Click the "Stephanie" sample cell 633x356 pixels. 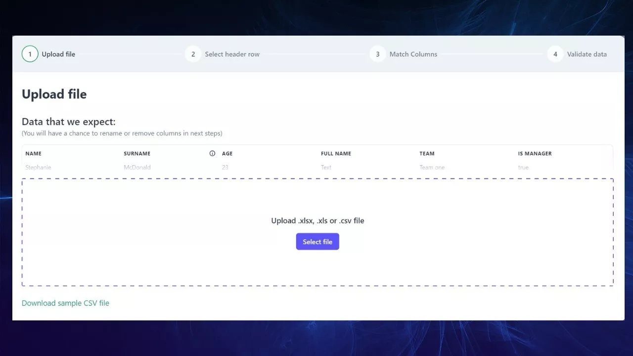pos(38,168)
